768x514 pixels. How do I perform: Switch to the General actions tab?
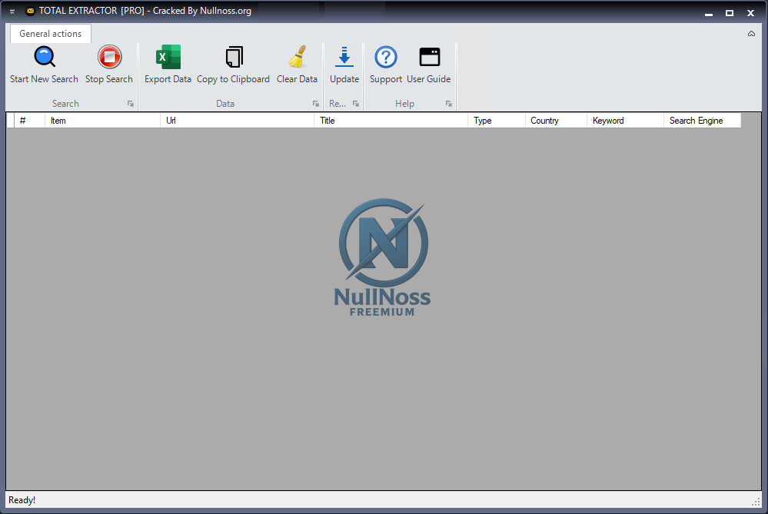(49, 33)
